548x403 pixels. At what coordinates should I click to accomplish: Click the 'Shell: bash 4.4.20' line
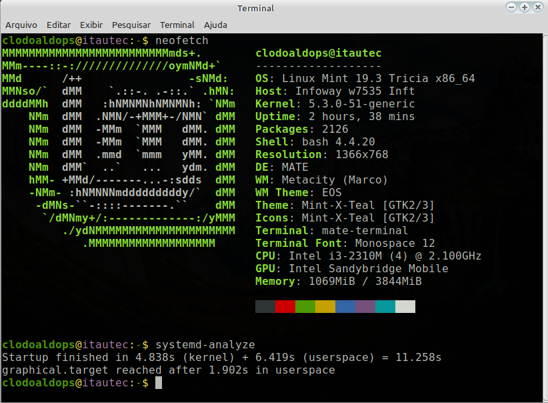[315, 141]
